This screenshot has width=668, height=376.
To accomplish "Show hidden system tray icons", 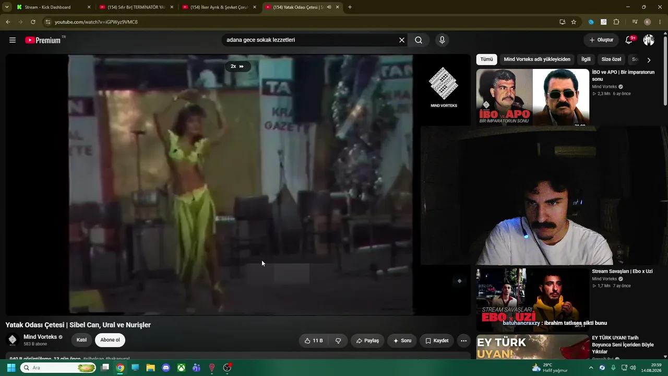I will point(591,368).
